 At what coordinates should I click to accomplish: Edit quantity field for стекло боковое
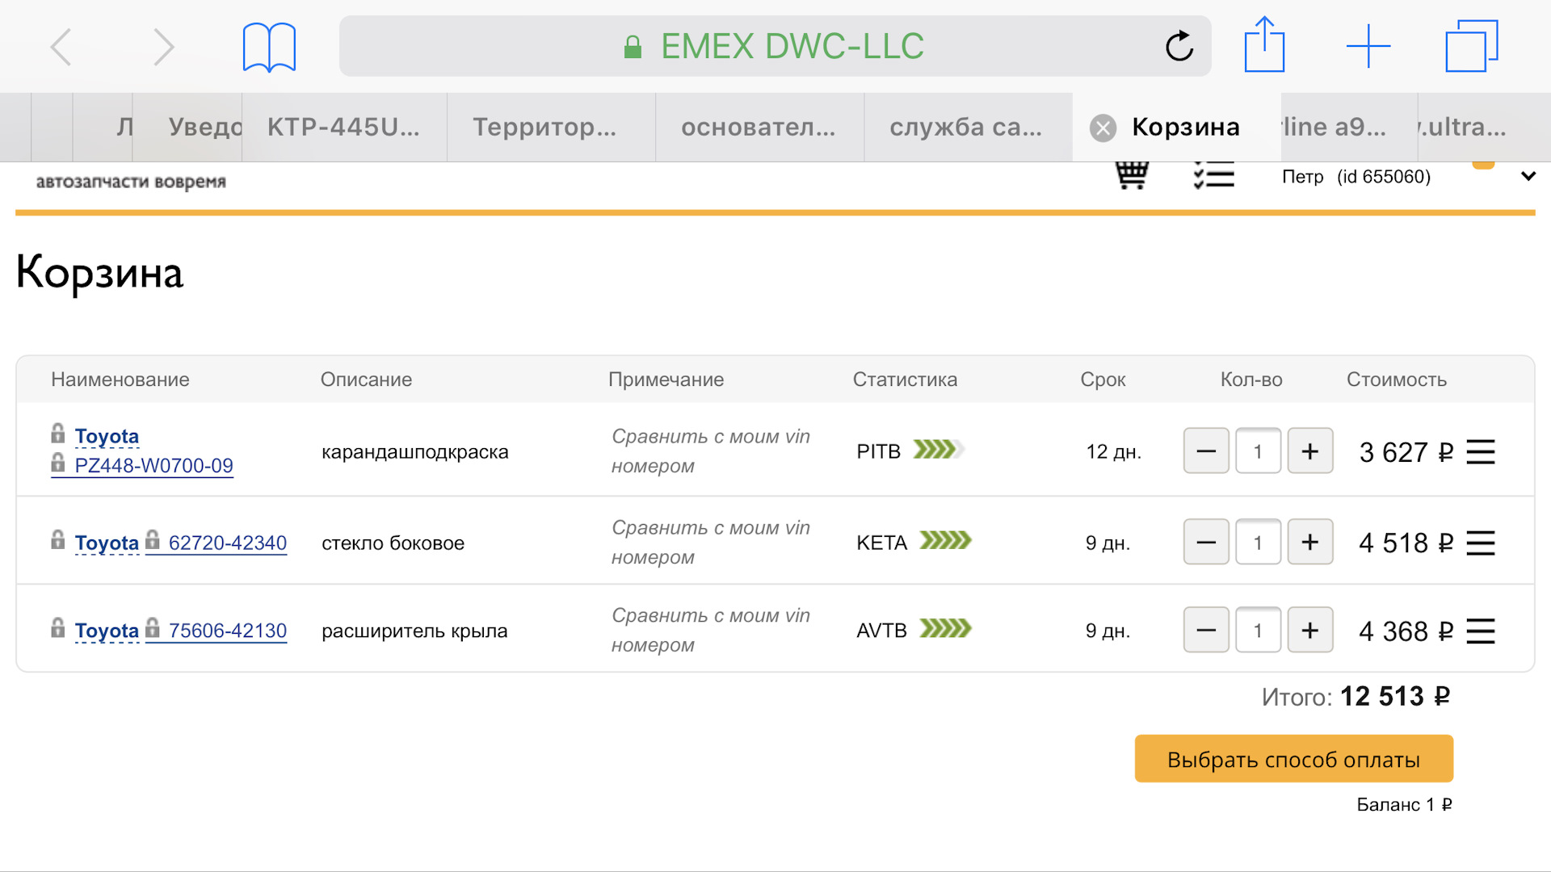point(1258,542)
